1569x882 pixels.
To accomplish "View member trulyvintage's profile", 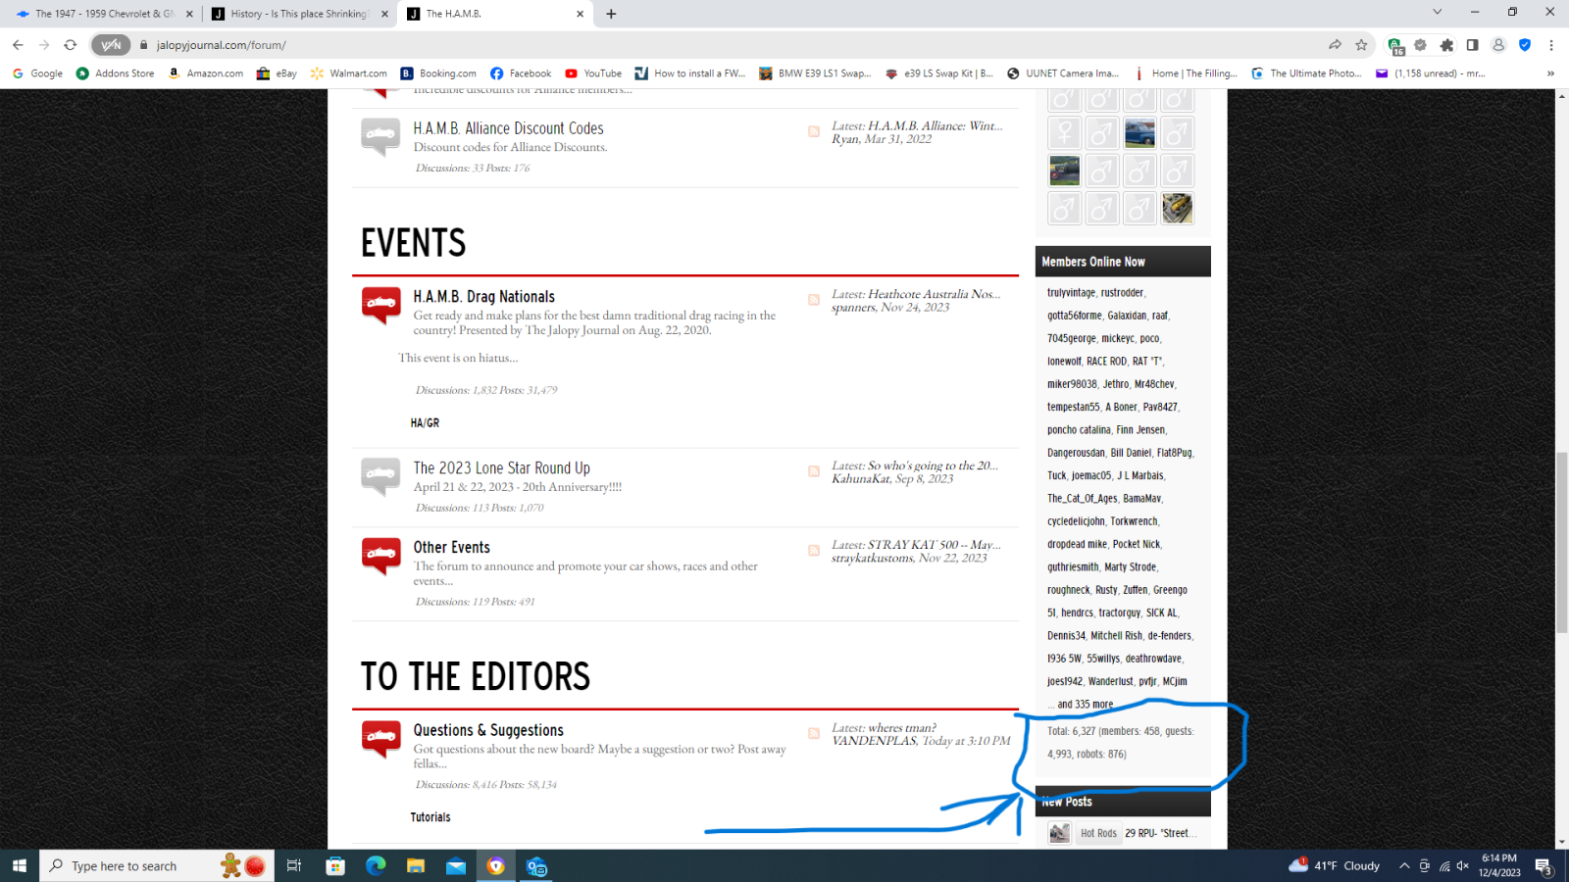I will 1071,293.
